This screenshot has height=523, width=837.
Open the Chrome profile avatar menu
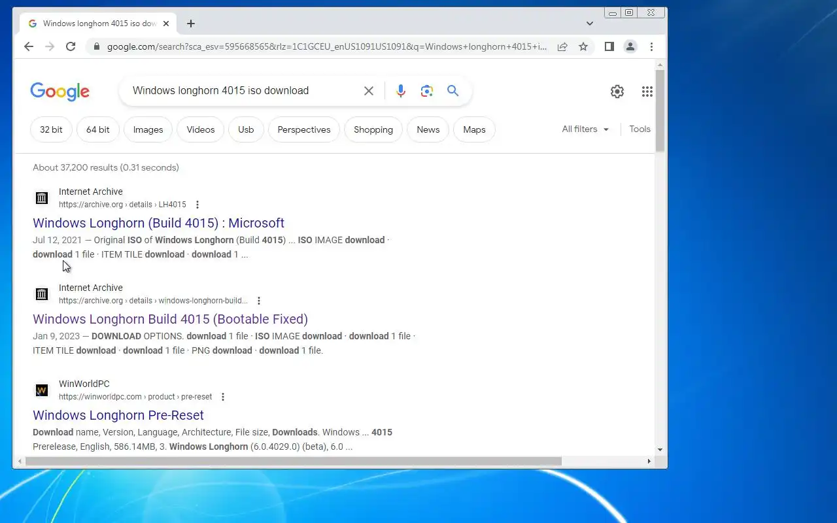630,46
